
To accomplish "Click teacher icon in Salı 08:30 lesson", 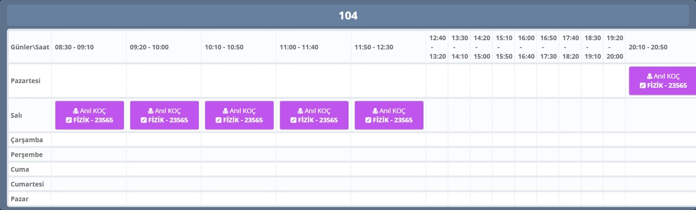I will (x=76, y=111).
